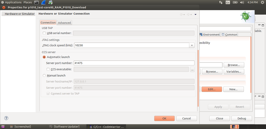Open the Common tab in background window
Screen dimensions: 266x129
point(229,35)
